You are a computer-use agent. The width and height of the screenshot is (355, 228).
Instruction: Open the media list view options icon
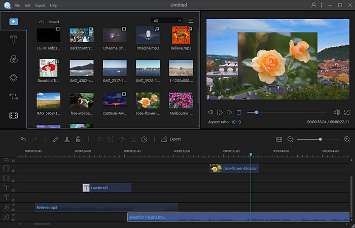pos(191,21)
